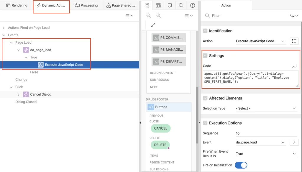302x172 pixels.
Task: Open the Messages speech-bubble tab
Action: point(170,5)
